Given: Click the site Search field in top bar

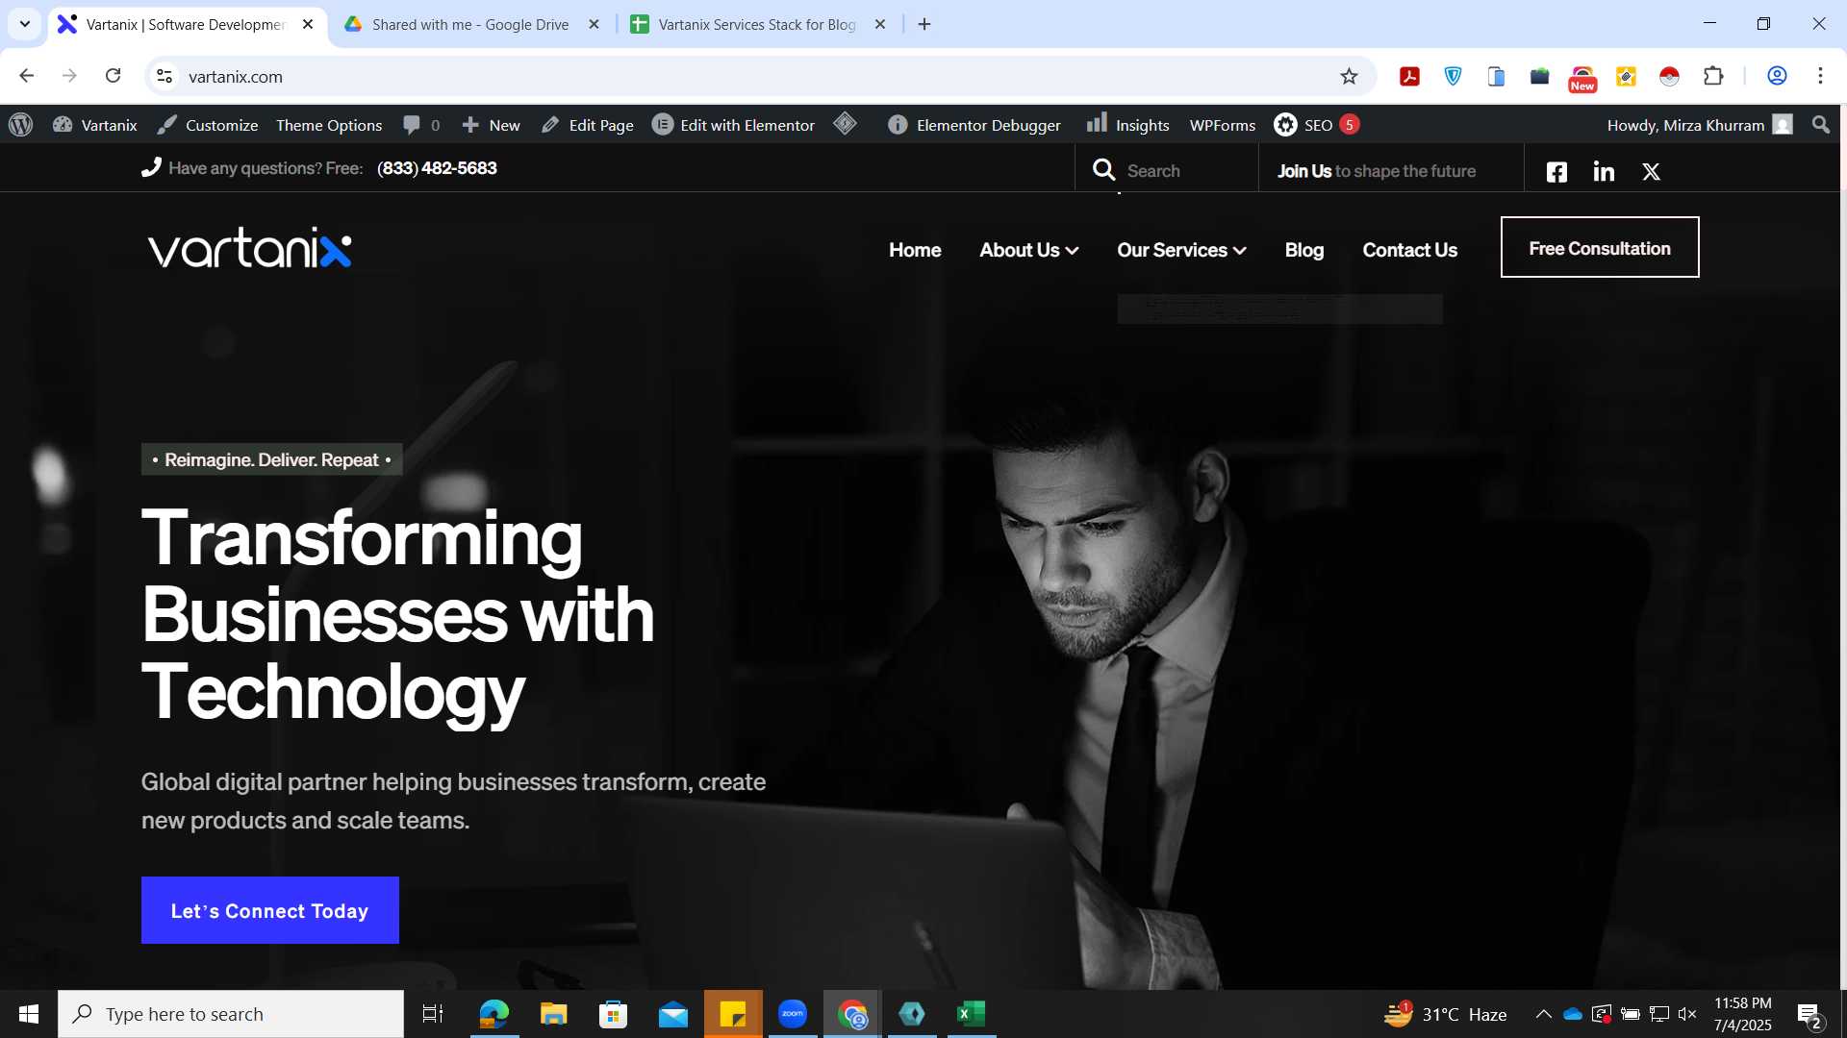Looking at the screenshot, I should tap(1166, 170).
